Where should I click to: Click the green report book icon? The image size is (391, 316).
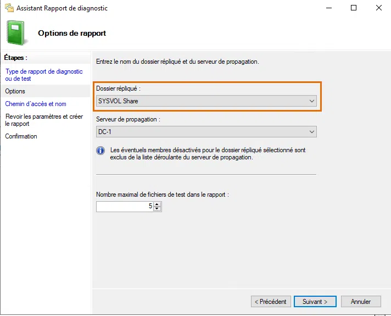point(15,33)
